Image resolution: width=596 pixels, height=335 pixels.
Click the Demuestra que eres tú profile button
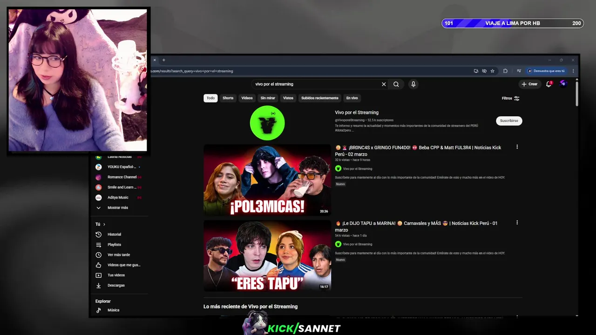click(x=547, y=71)
